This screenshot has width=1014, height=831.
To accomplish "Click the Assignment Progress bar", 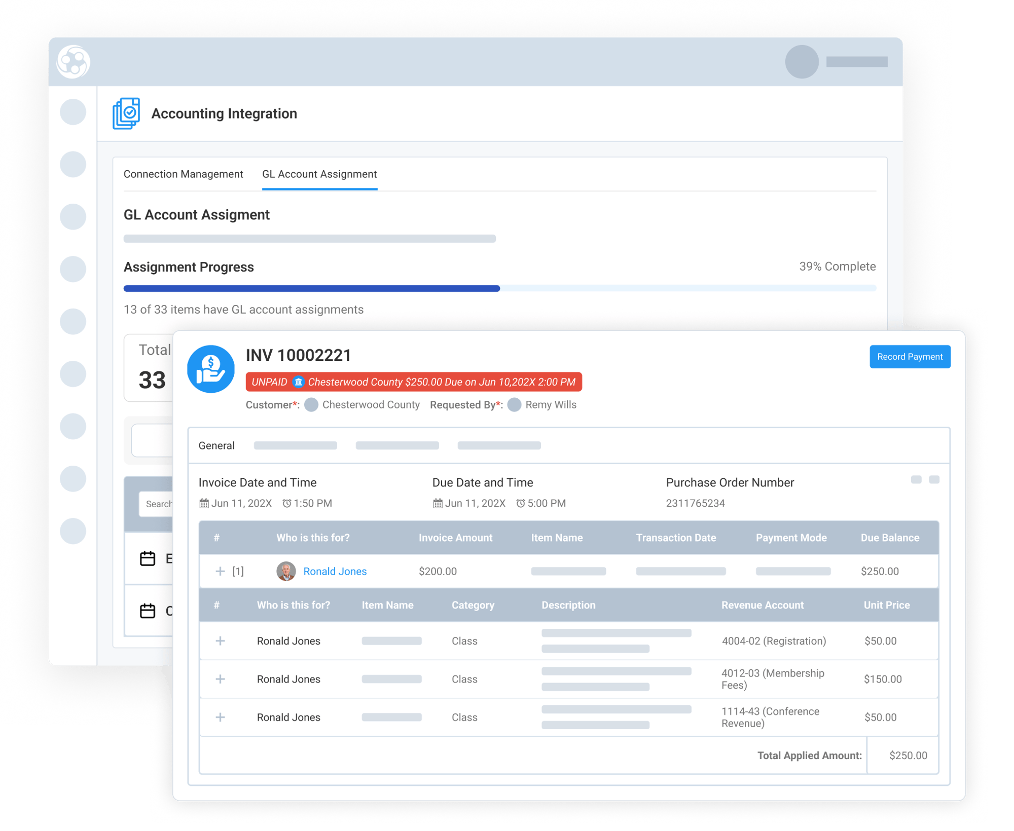I will (x=500, y=288).
